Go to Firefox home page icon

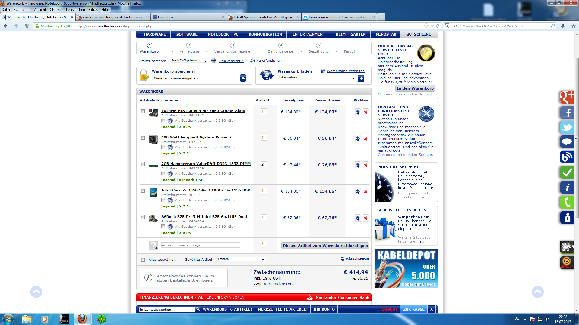tap(574, 26)
